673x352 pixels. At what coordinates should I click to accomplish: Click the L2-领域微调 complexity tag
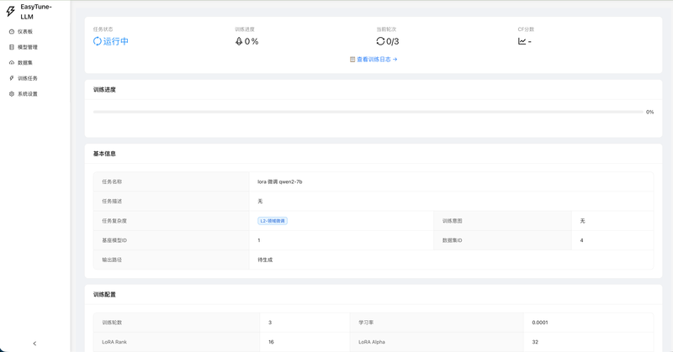(273, 221)
